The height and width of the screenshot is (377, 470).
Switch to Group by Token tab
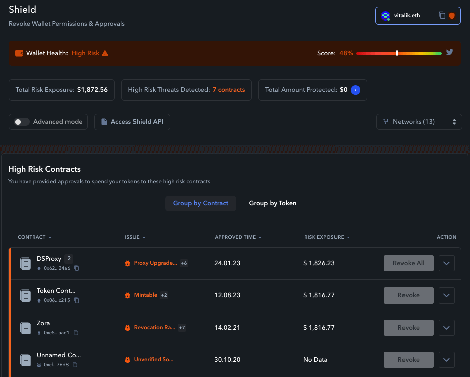pos(273,203)
